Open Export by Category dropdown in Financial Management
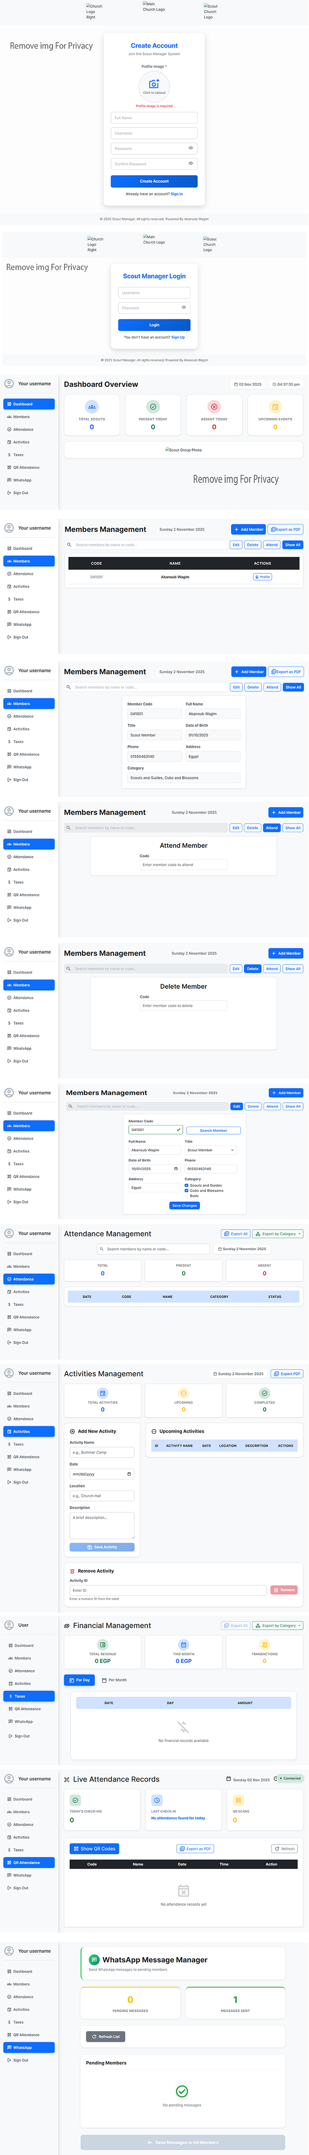 278,1625
